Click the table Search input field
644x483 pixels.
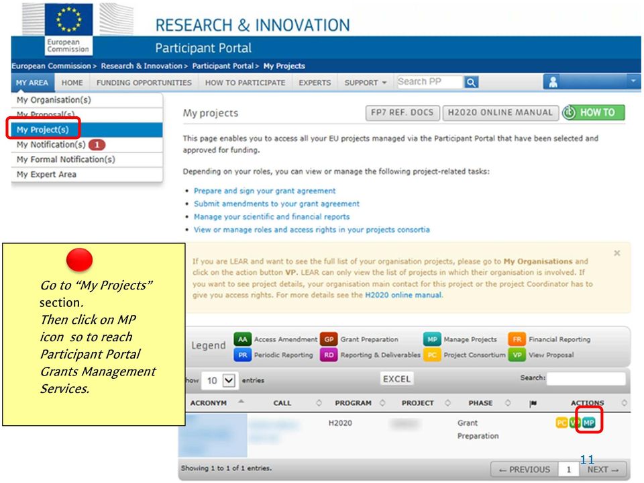(586, 378)
